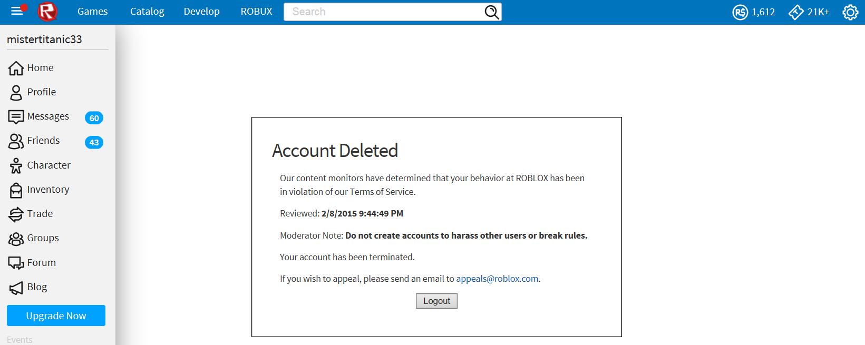Open Groups link in sidebar
Viewport: 865px width, 345px height.
[43, 238]
